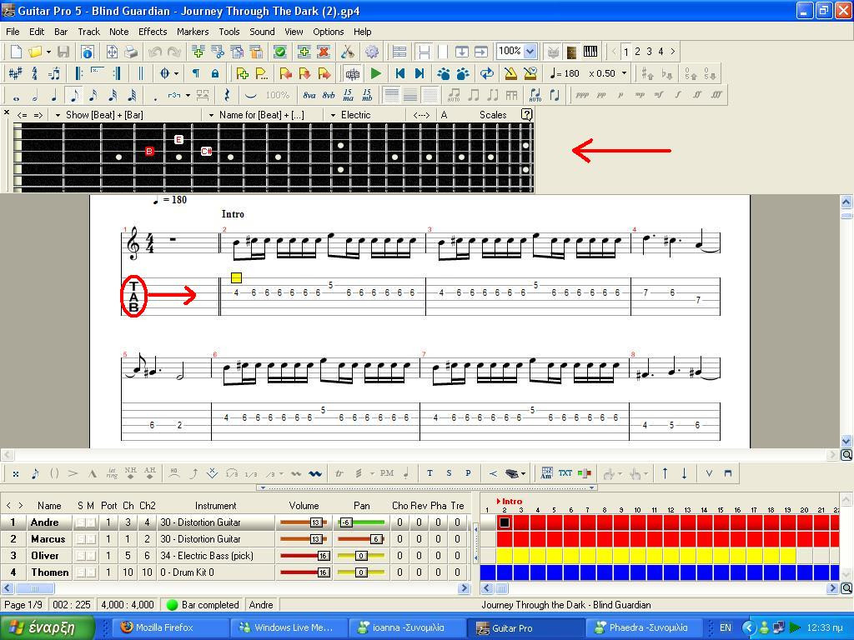
Task: Click the trill tr effect icon
Action: [339, 474]
